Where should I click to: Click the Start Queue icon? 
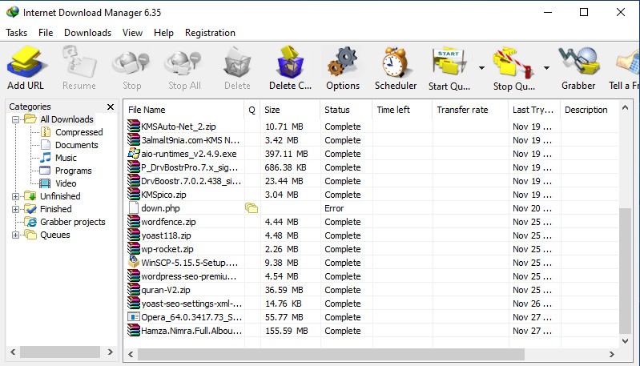[x=449, y=62]
